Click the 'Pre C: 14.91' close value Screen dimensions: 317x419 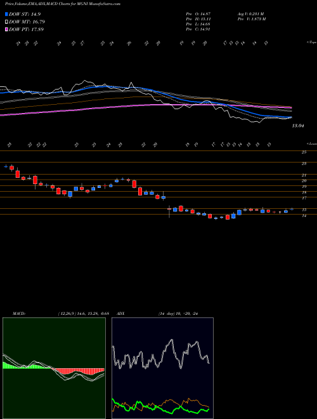(x=198, y=29)
